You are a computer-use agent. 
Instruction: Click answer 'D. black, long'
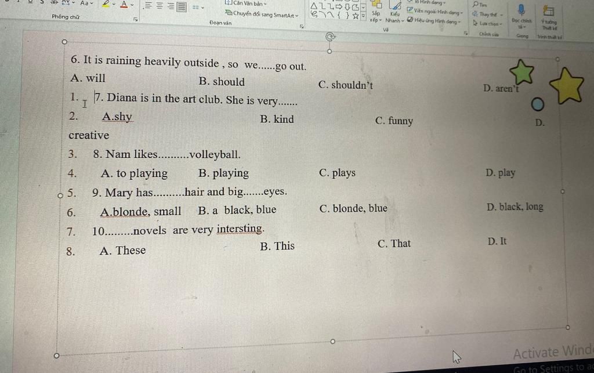[515, 207]
